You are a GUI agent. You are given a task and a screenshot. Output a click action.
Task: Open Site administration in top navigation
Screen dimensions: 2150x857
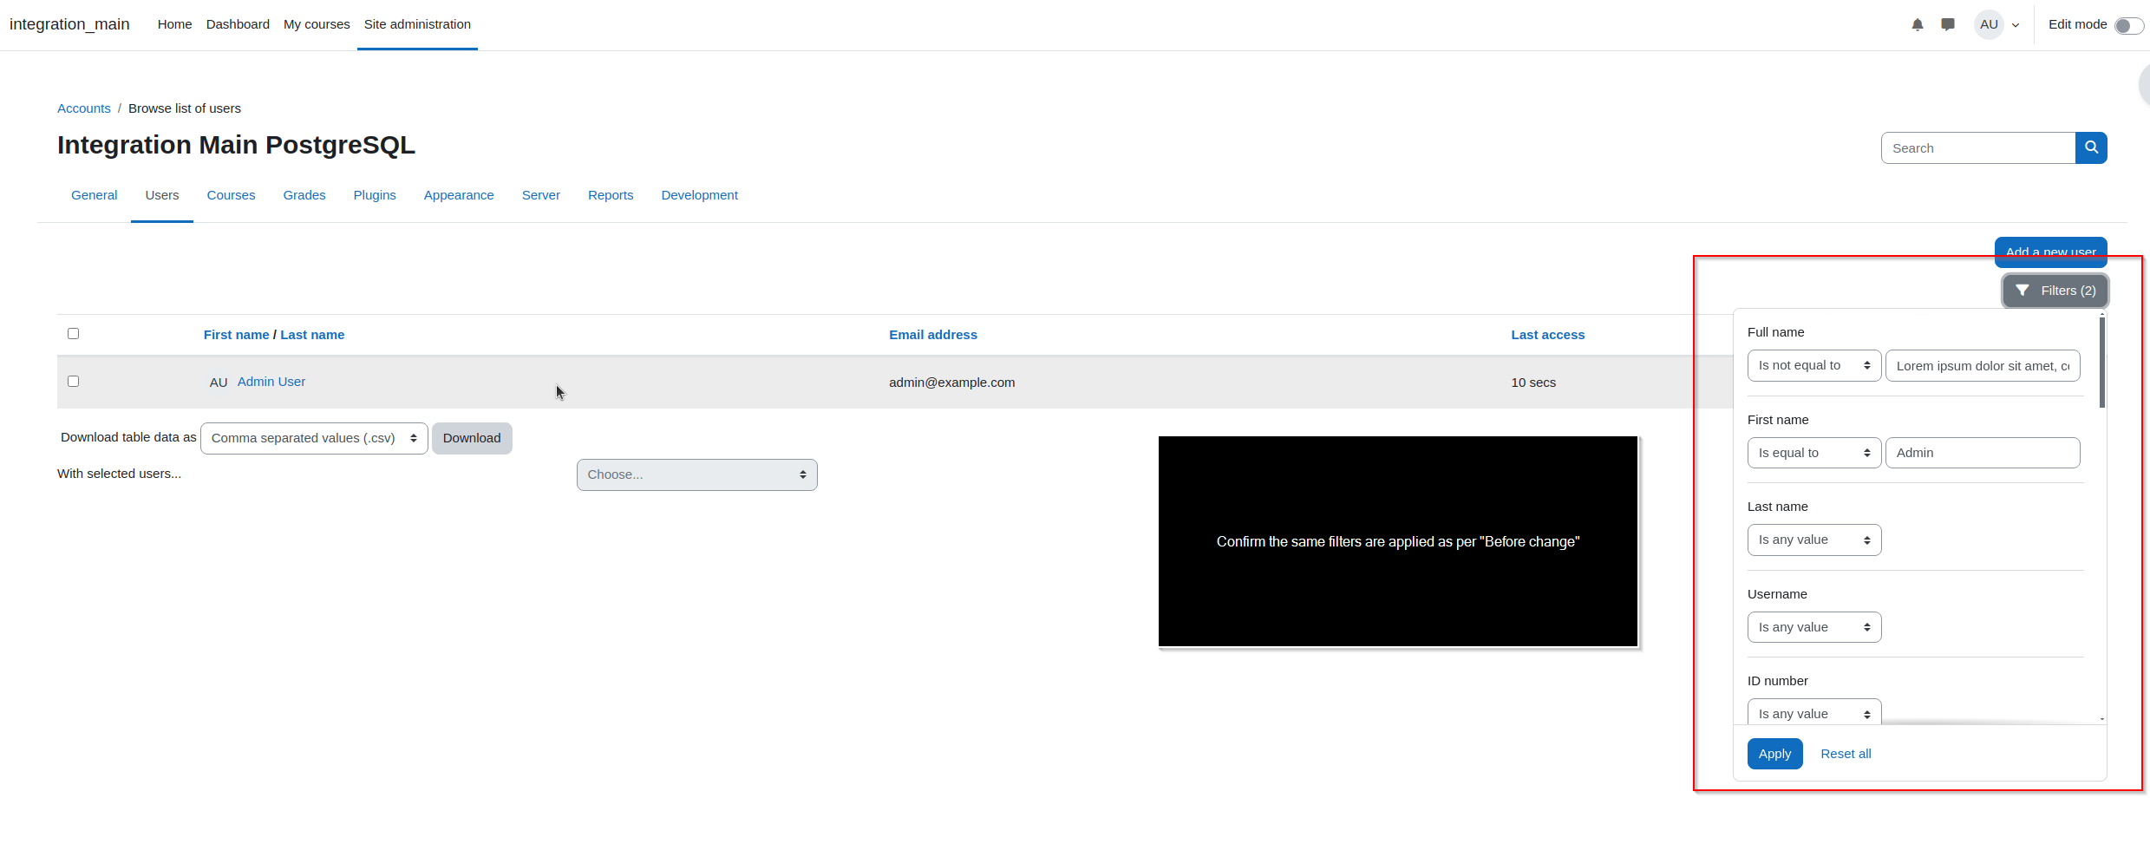tap(417, 24)
